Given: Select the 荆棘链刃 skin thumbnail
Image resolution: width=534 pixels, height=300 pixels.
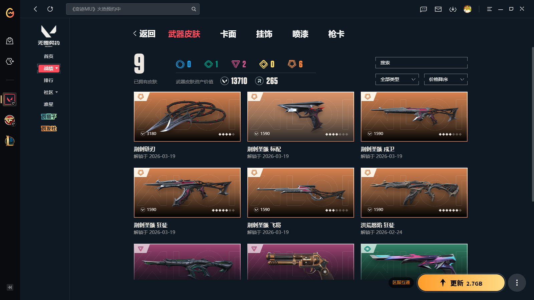Looking at the screenshot, I should coord(187,117).
